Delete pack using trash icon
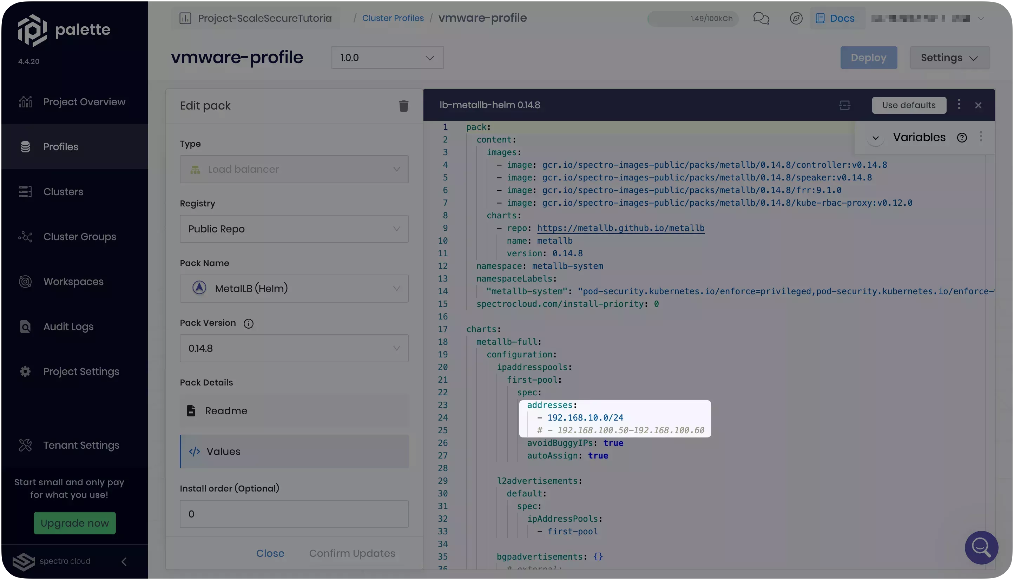 tap(403, 106)
